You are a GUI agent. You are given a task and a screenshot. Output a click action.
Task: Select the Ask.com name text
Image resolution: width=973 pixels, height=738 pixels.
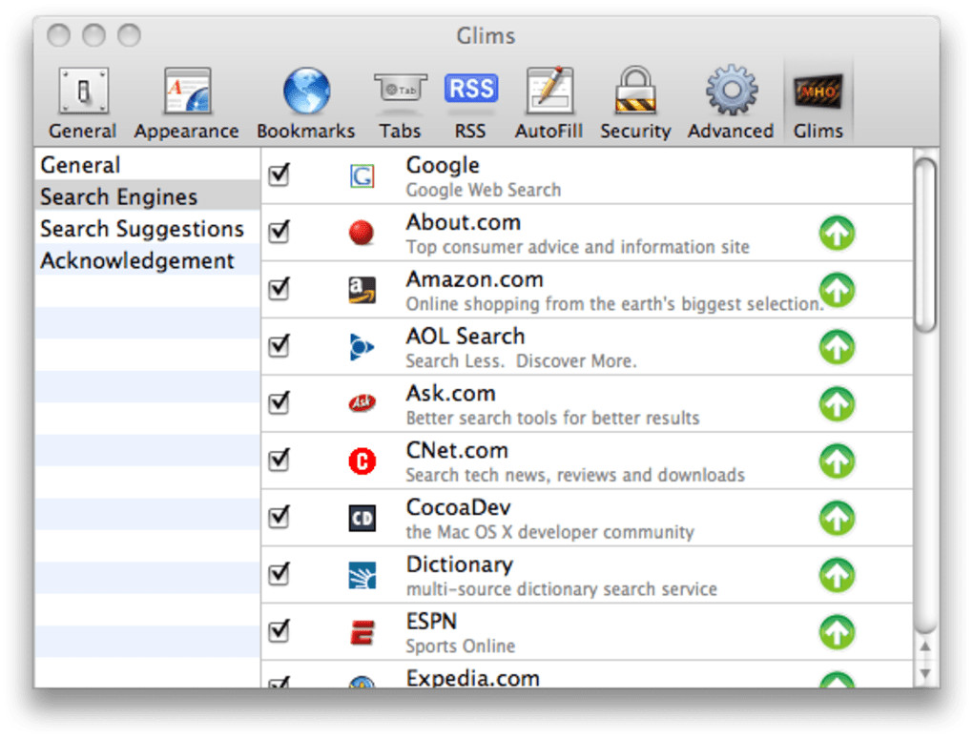coord(450,393)
